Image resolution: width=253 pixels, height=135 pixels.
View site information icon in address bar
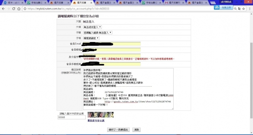25,9
